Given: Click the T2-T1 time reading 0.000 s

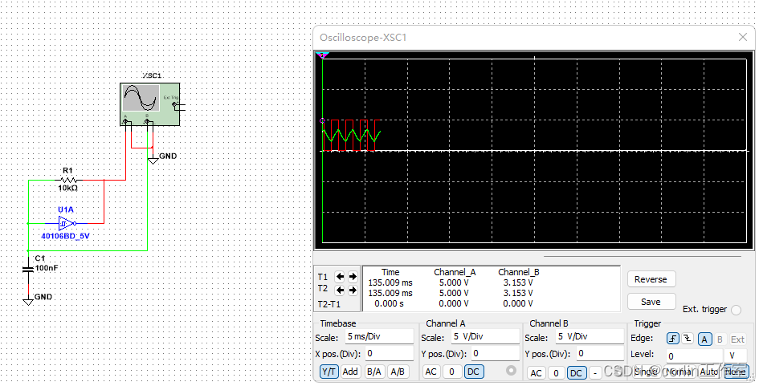Looking at the screenshot, I should 389,304.
